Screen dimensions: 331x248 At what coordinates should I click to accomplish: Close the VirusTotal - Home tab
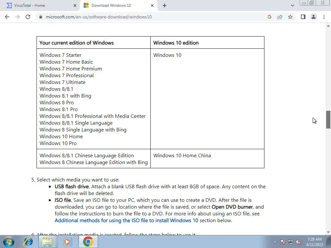pos(75,5)
